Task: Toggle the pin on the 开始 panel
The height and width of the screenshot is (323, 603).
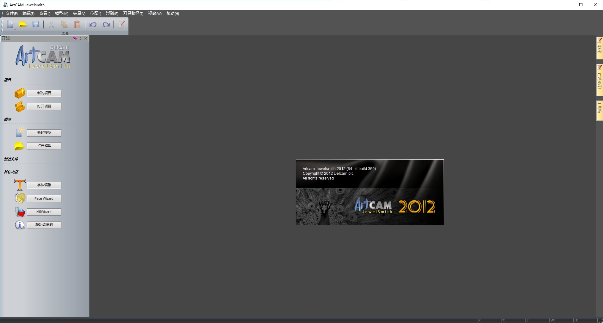Action: [81, 38]
